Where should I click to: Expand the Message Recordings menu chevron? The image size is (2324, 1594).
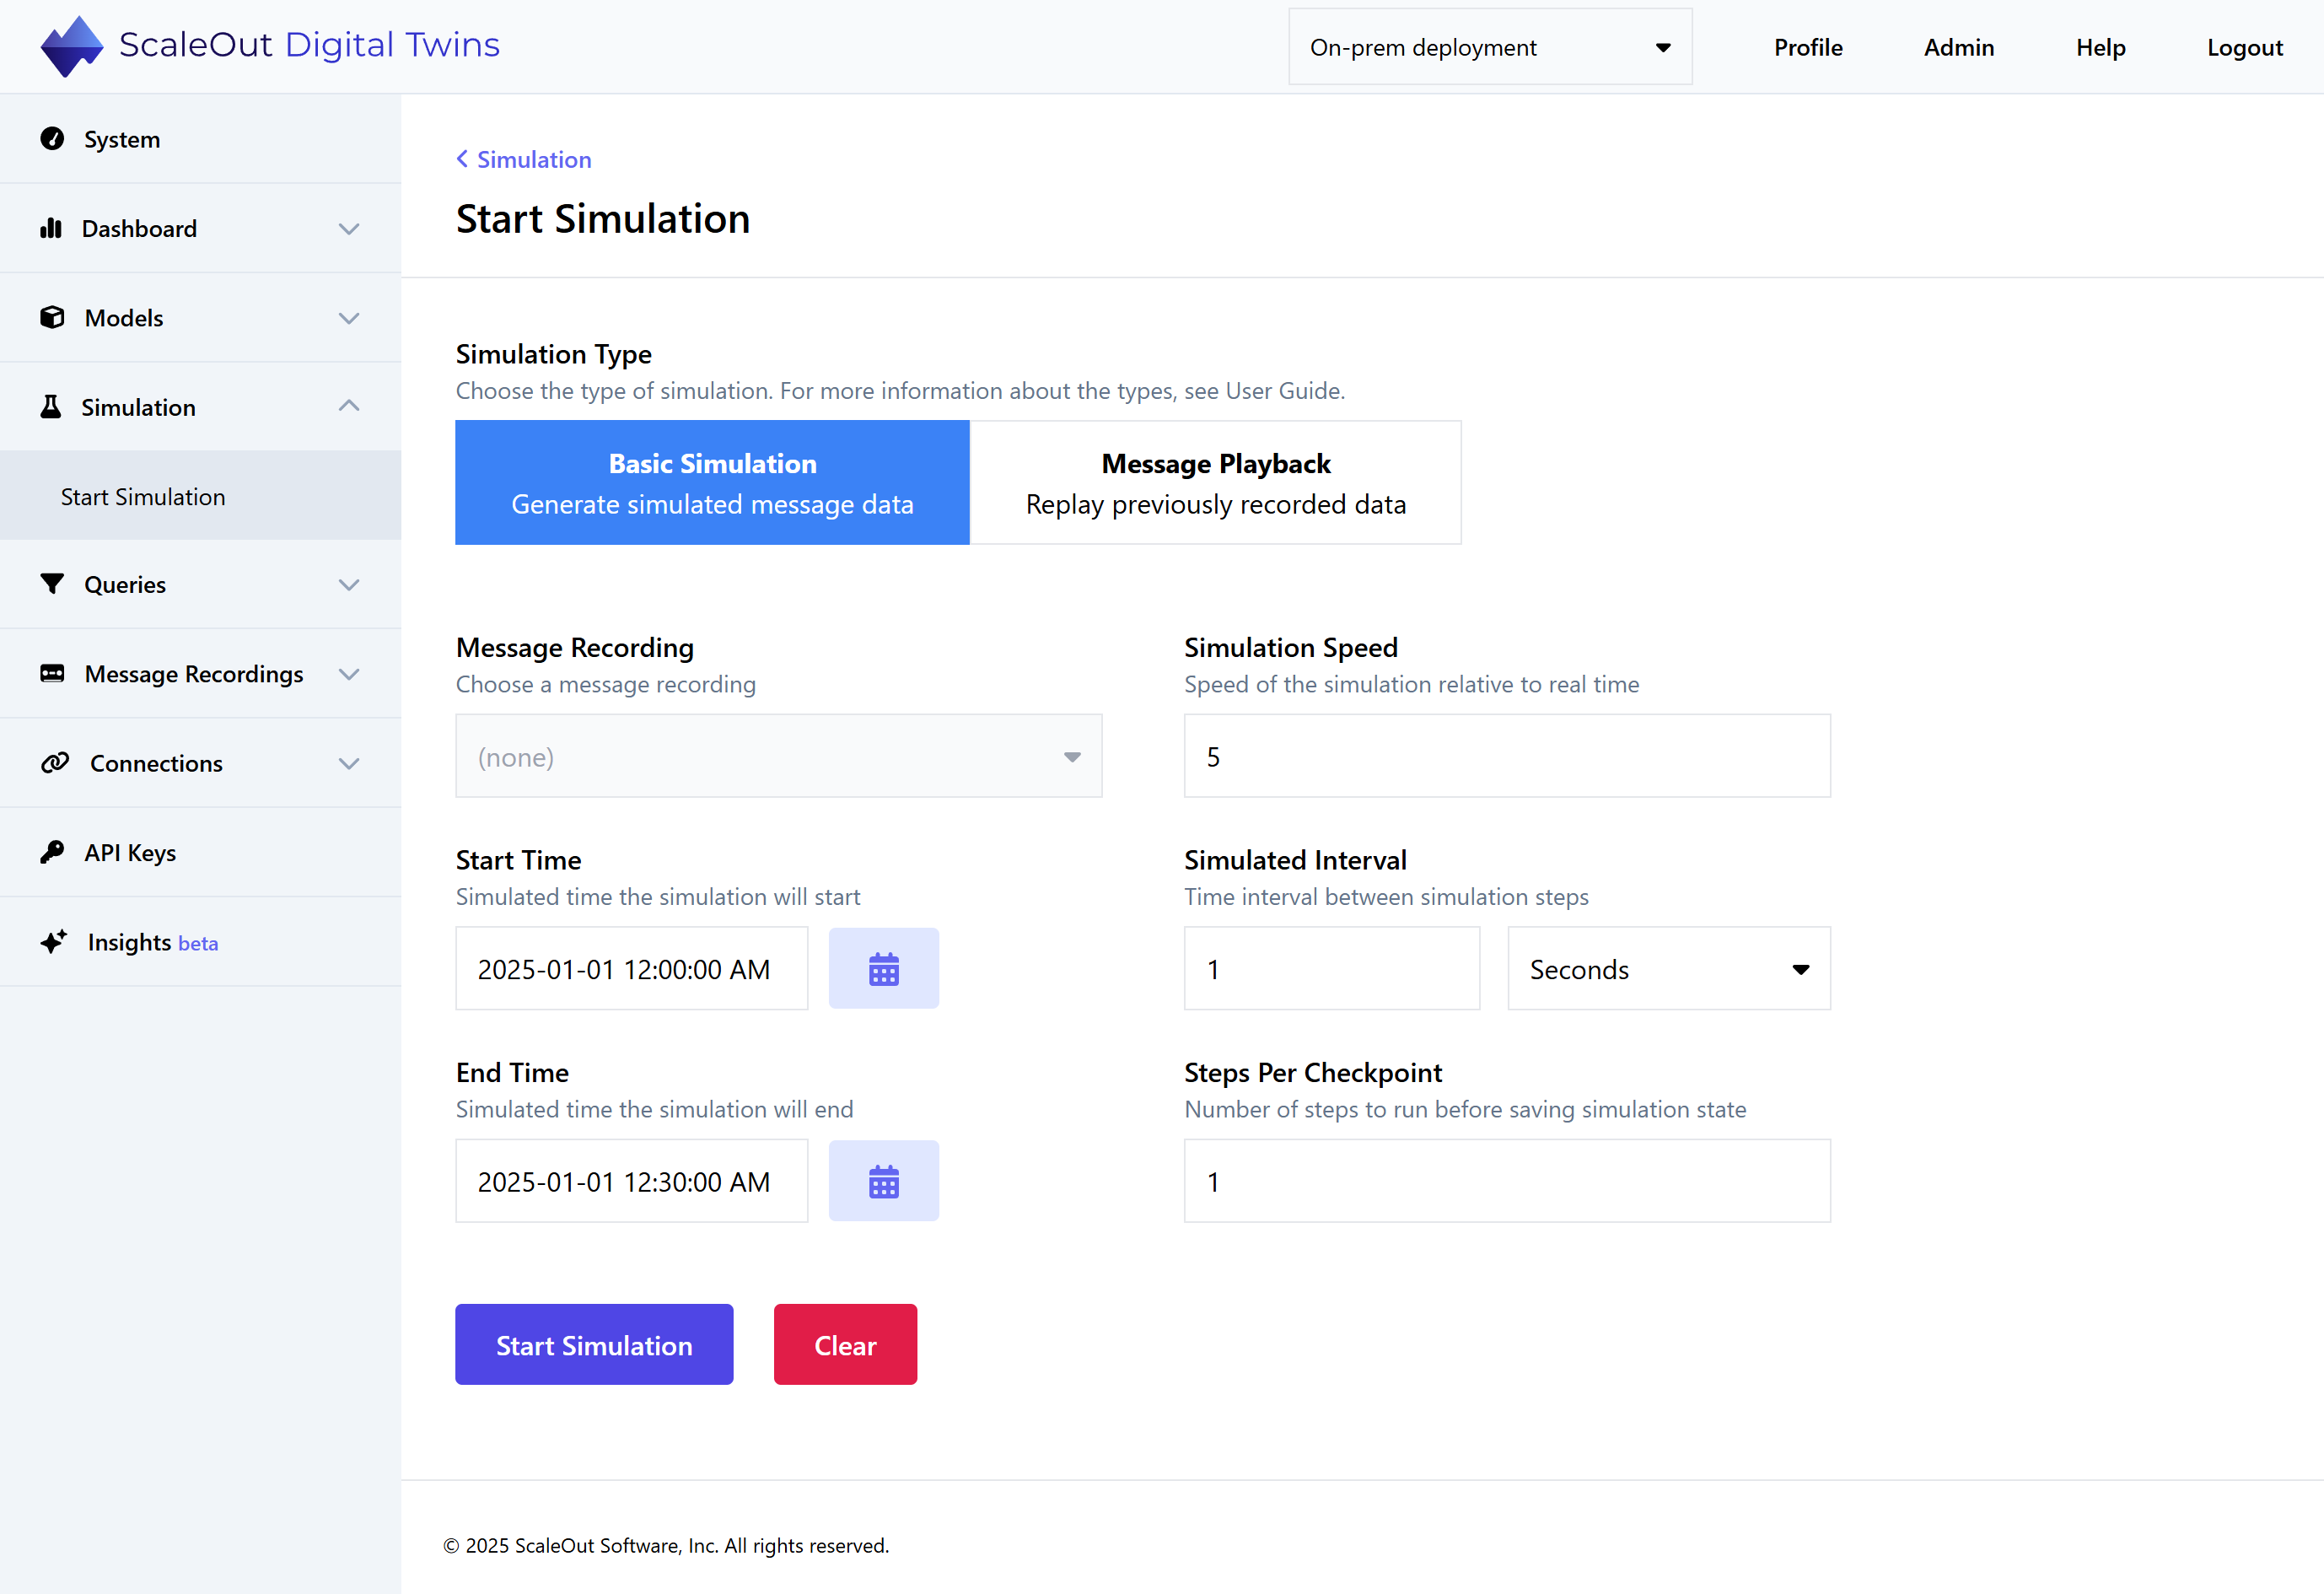(349, 674)
